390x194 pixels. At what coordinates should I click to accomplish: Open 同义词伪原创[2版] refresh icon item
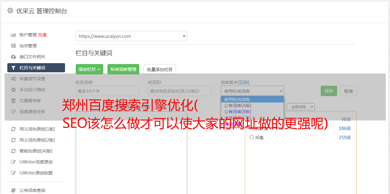click(13, 140)
